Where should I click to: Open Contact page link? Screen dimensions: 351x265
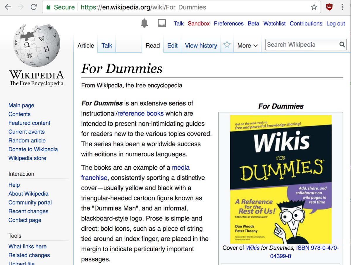coord(25,220)
